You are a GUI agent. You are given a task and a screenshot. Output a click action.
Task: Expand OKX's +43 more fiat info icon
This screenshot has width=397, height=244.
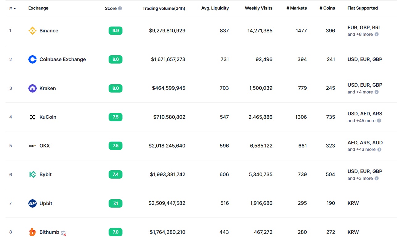click(379, 150)
